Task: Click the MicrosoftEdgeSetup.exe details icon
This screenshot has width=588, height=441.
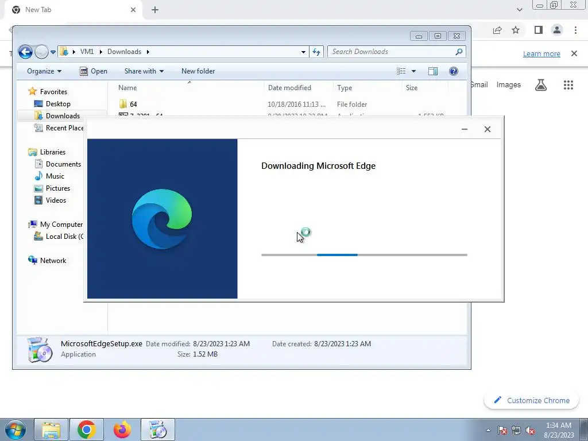Action: pos(40,350)
